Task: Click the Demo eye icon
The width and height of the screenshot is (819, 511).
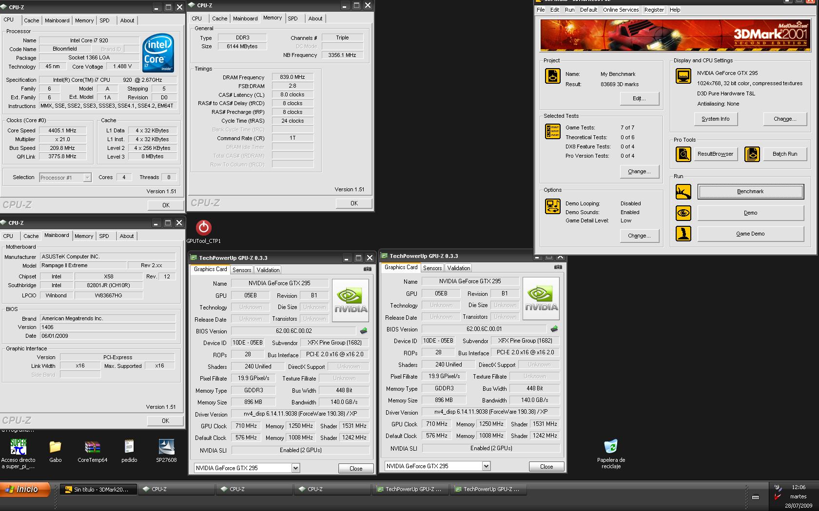Action: [x=683, y=213]
